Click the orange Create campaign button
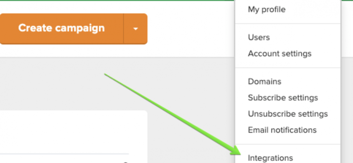 click(61, 28)
